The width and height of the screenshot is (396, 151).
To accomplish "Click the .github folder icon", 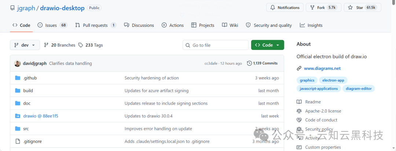I will click(x=18, y=78).
